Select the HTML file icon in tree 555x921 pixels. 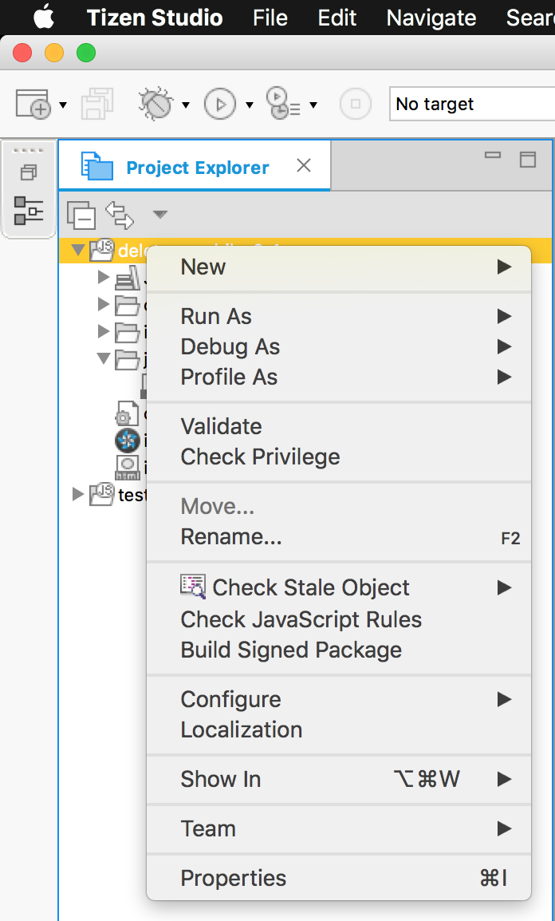pyautogui.click(x=128, y=467)
